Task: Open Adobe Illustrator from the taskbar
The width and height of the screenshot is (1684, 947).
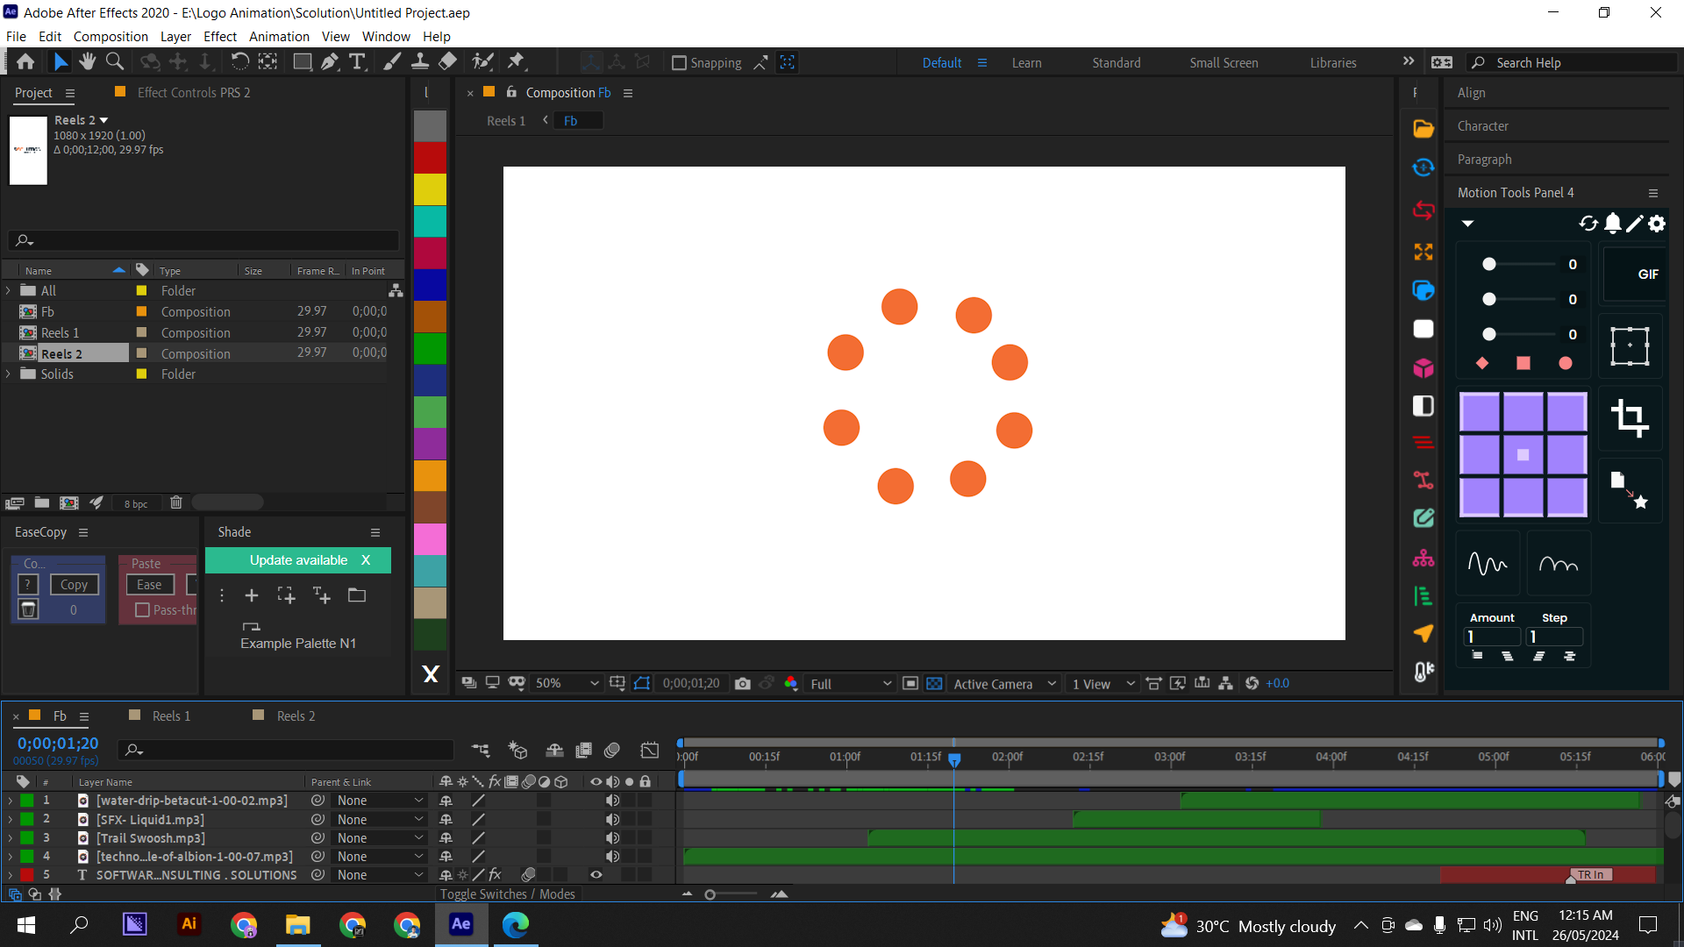Action: [x=189, y=924]
